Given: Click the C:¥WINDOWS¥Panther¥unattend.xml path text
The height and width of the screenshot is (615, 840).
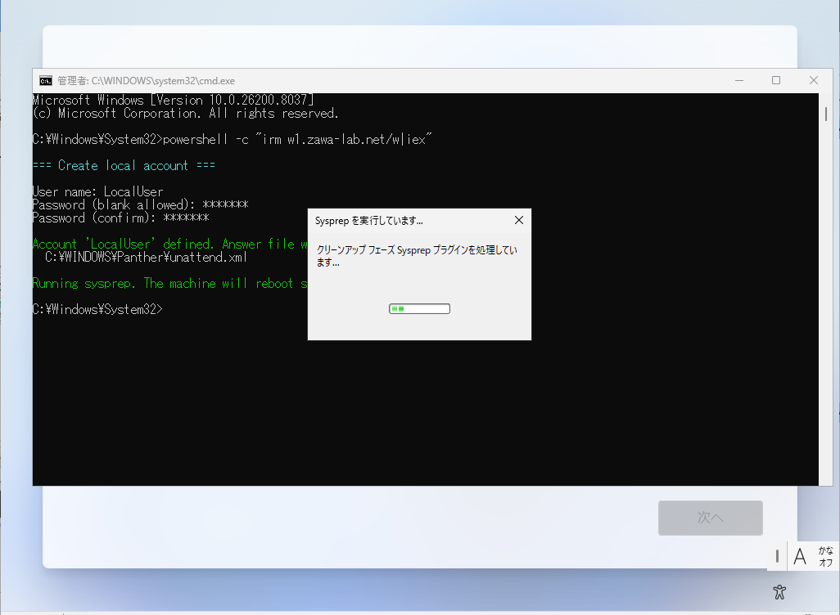Looking at the screenshot, I should coord(146,257).
